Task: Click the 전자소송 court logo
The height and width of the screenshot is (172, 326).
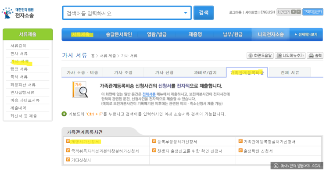Action: [18, 13]
